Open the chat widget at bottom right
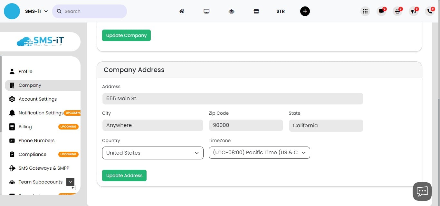This screenshot has width=440, height=206. 422,191
